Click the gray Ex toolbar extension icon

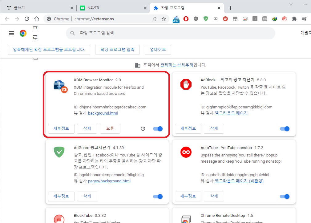[265, 19]
